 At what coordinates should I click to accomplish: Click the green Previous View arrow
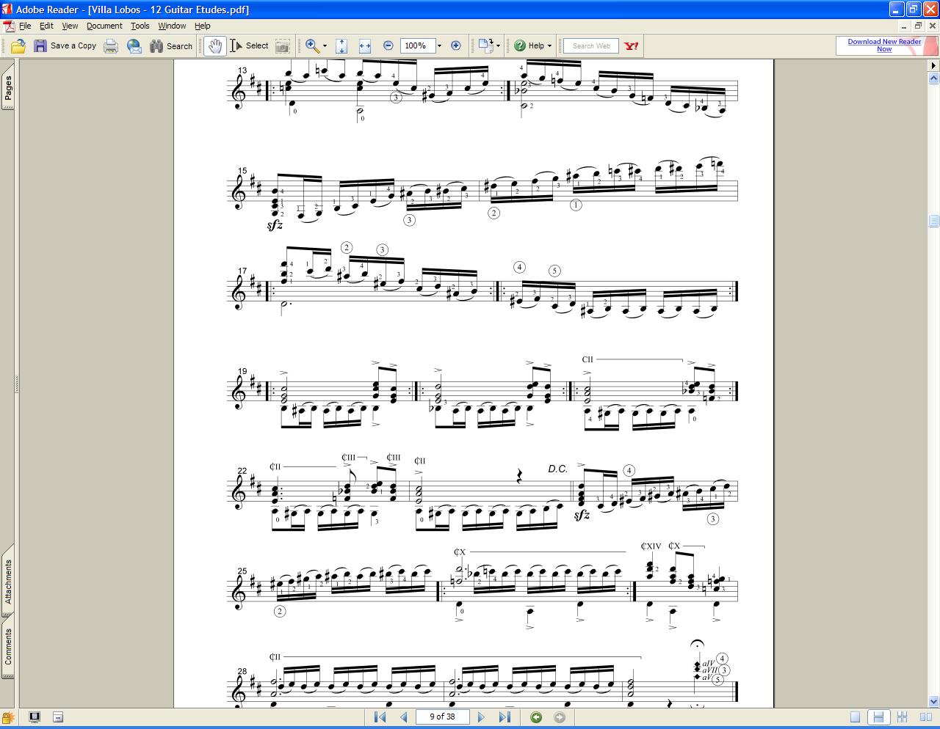[x=536, y=717]
